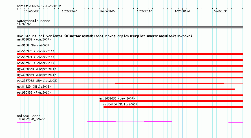Click the thin red line of nsv832882
This screenshot has height=138, width=251.
coord(130,42)
